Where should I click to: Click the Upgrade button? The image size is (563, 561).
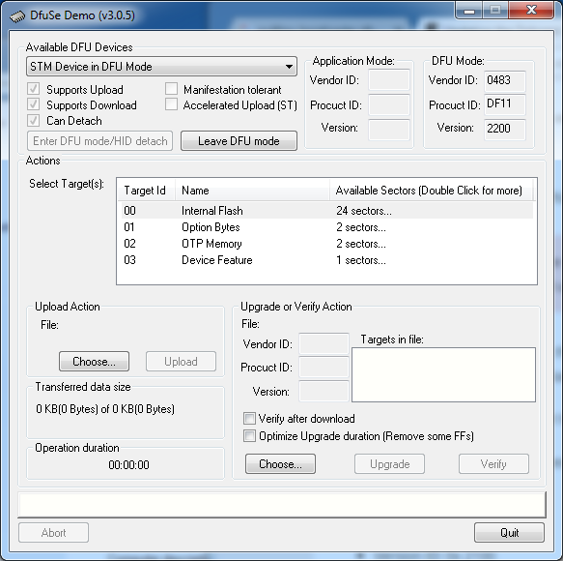[x=389, y=464]
